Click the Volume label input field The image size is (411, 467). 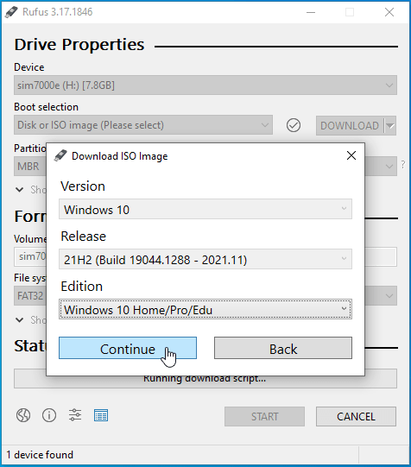click(30, 256)
